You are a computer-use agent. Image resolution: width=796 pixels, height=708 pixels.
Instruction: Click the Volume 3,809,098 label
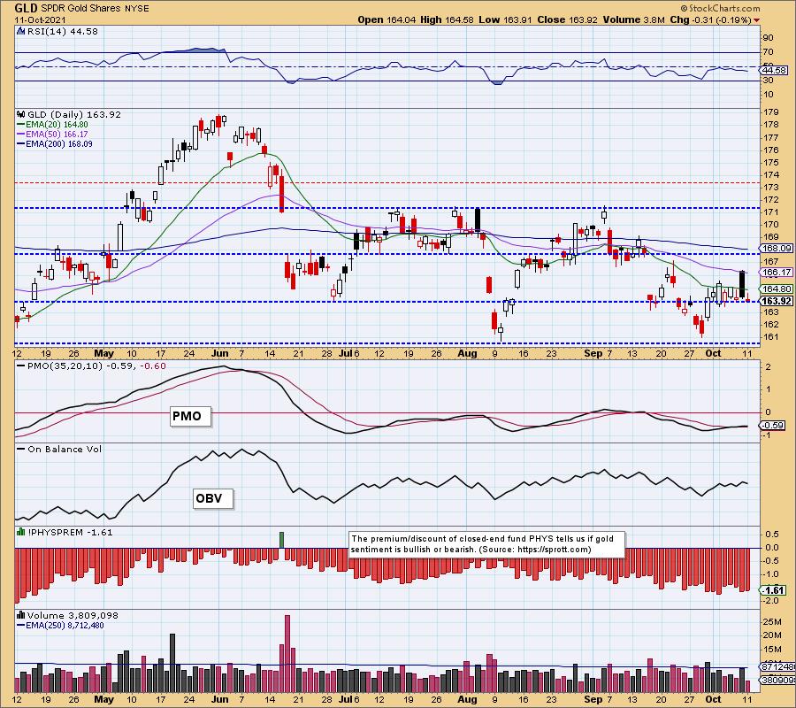73,615
